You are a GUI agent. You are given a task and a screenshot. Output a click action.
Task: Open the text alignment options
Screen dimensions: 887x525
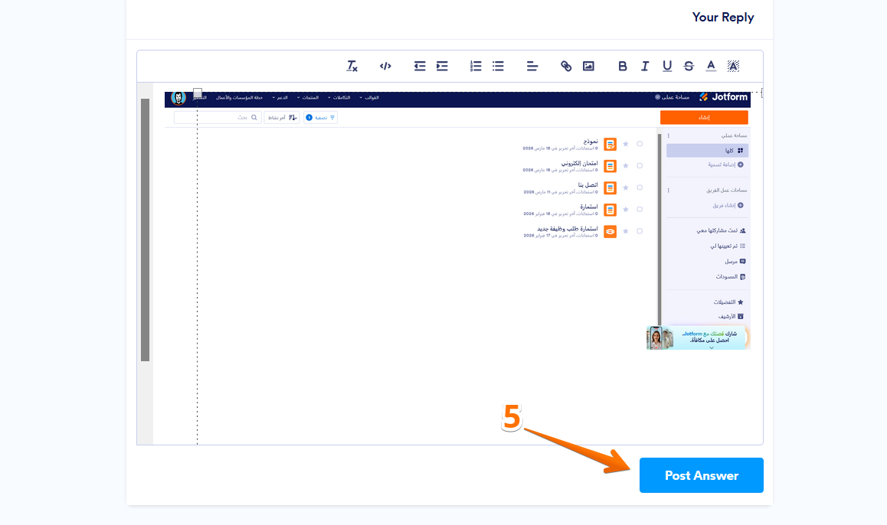coord(532,67)
